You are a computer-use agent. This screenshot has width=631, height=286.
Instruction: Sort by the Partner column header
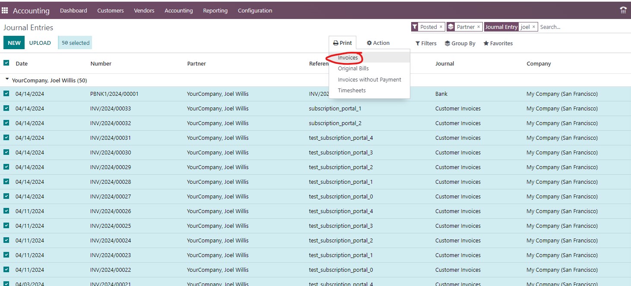coord(197,63)
